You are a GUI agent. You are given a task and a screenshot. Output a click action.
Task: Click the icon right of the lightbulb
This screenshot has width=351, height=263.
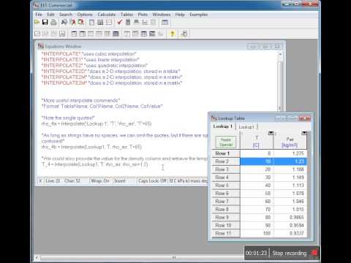click(184, 34)
